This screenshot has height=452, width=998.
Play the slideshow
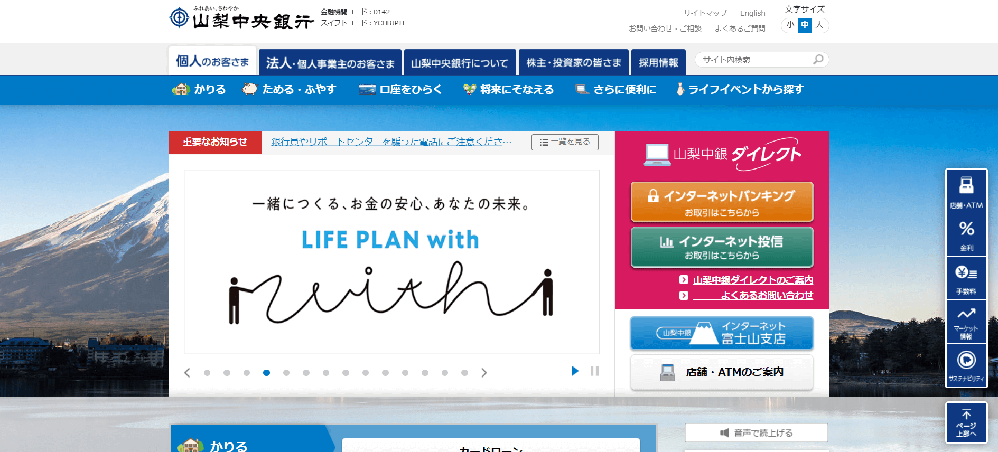575,371
